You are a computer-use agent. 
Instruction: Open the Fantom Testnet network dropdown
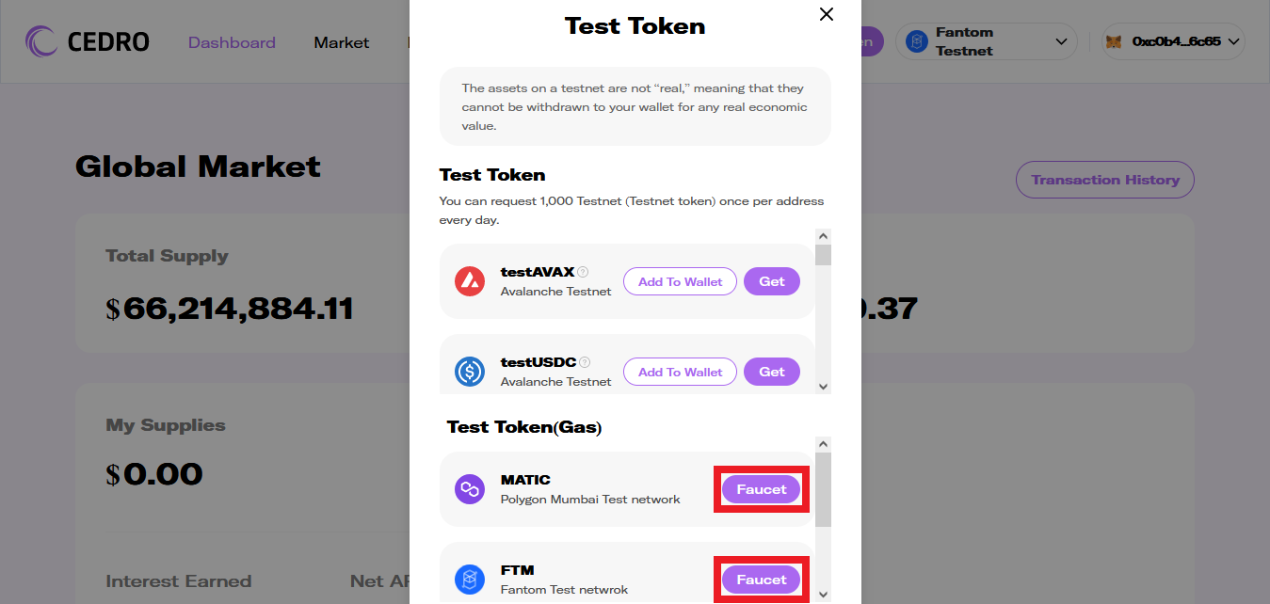coord(1061,42)
